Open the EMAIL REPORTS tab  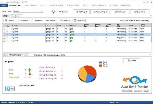tap(99, 5)
